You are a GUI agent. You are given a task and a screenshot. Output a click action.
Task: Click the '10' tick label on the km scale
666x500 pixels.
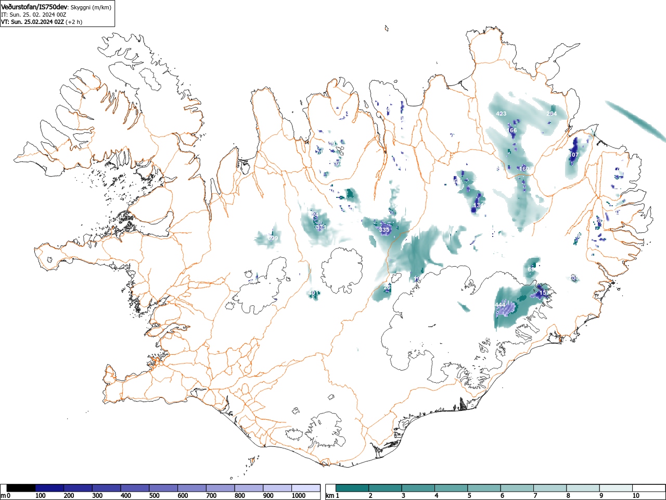(636, 496)
